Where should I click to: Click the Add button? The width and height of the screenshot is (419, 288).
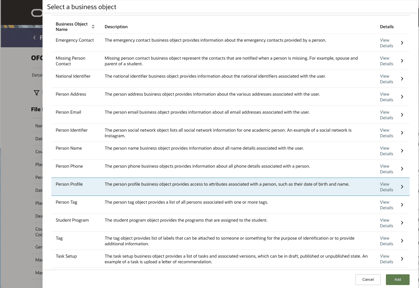[x=397, y=279]
